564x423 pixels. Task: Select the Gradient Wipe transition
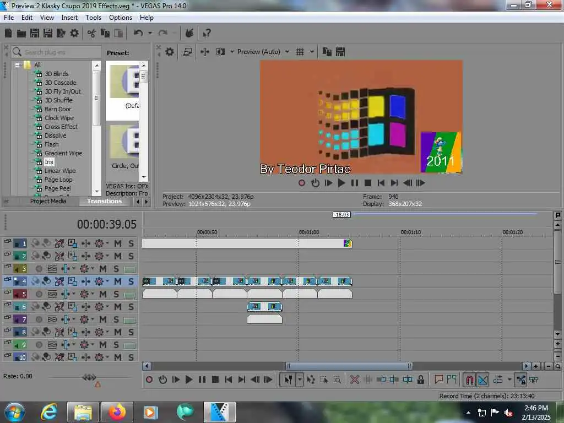point(63,153)
